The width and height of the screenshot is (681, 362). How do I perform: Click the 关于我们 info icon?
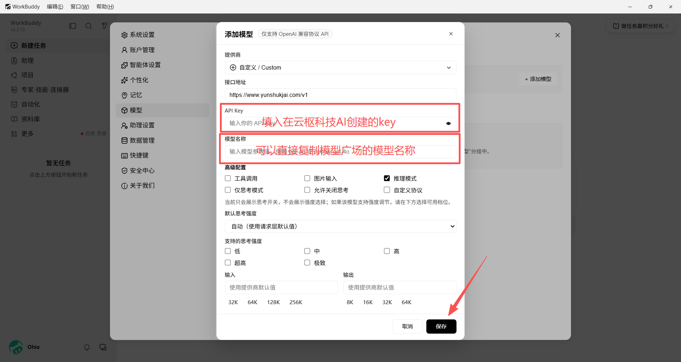click(x=124, y=186)
